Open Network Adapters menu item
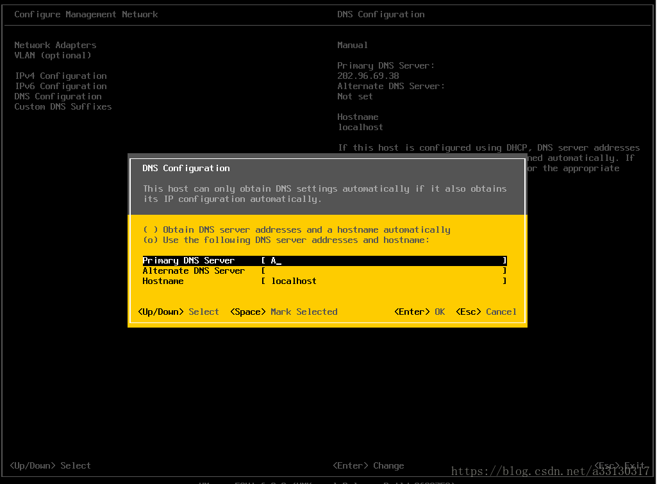The width and height of the screenshot is (657, 484). pyautogui.click(x=55, y=45)
